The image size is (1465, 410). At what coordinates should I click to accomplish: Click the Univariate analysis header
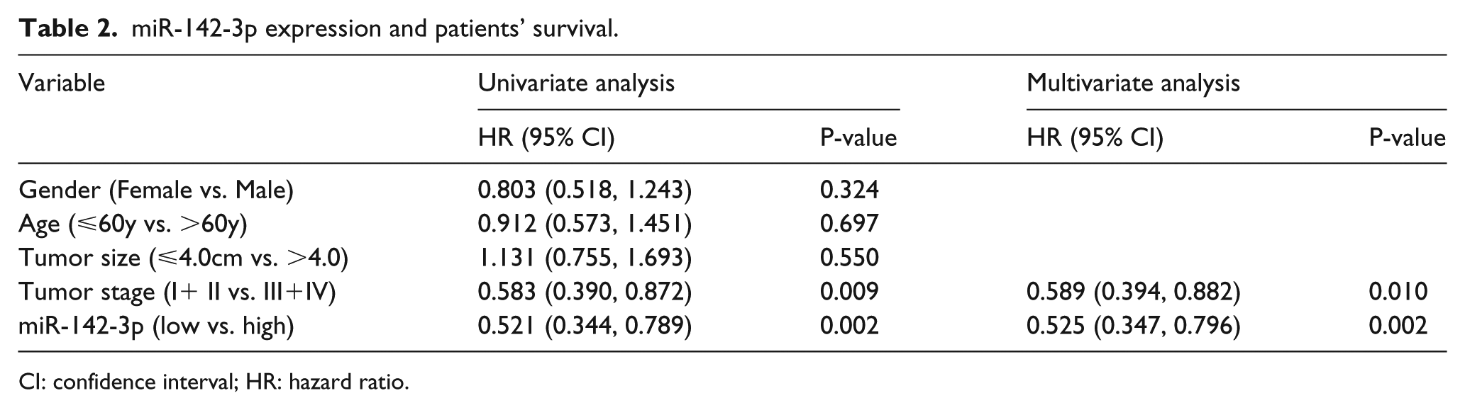click(x=576, y=84)
